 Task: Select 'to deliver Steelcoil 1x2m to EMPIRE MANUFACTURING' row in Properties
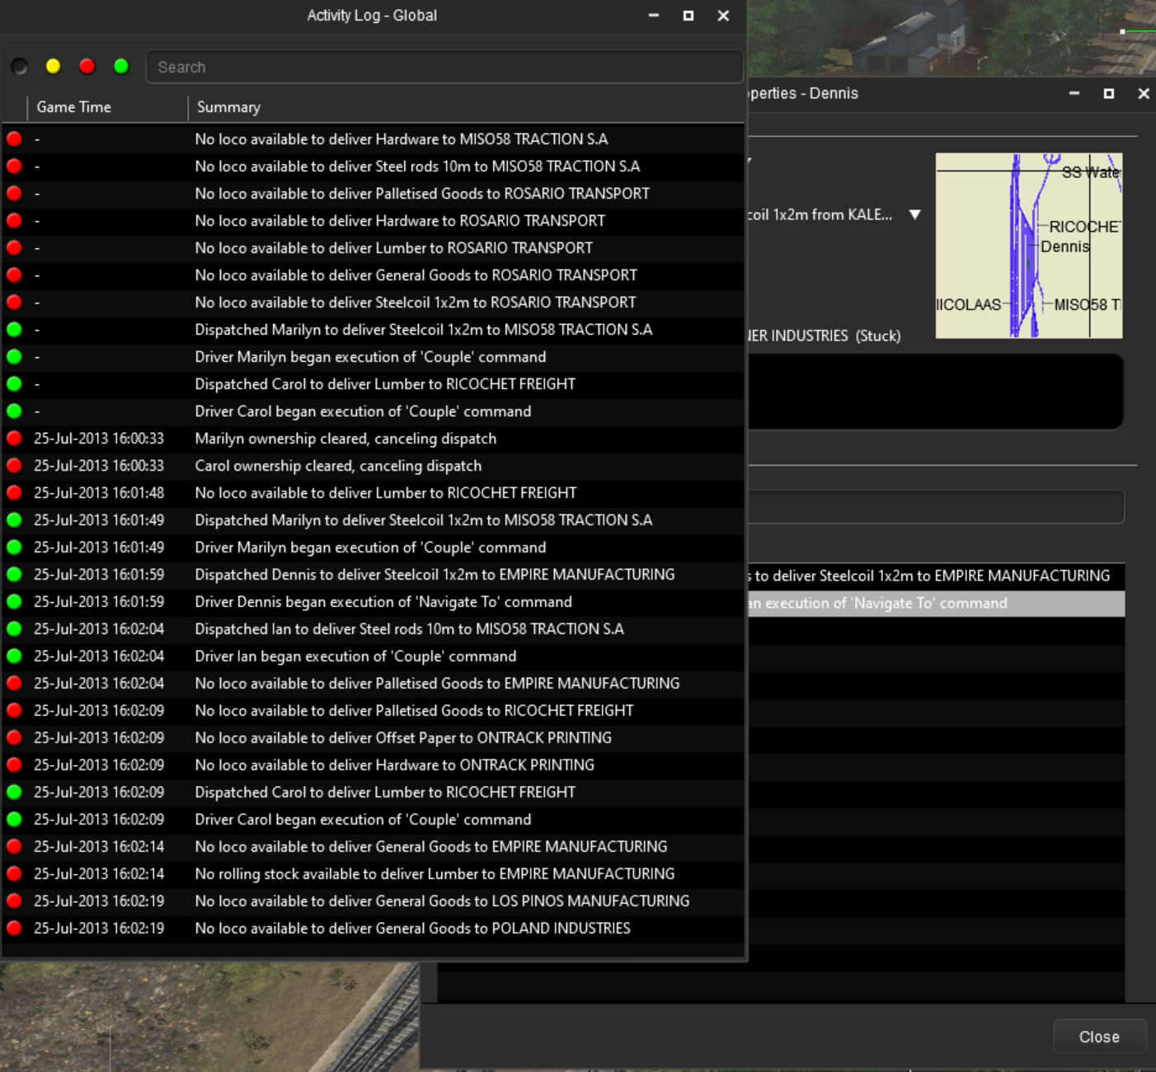click(936, 576)
